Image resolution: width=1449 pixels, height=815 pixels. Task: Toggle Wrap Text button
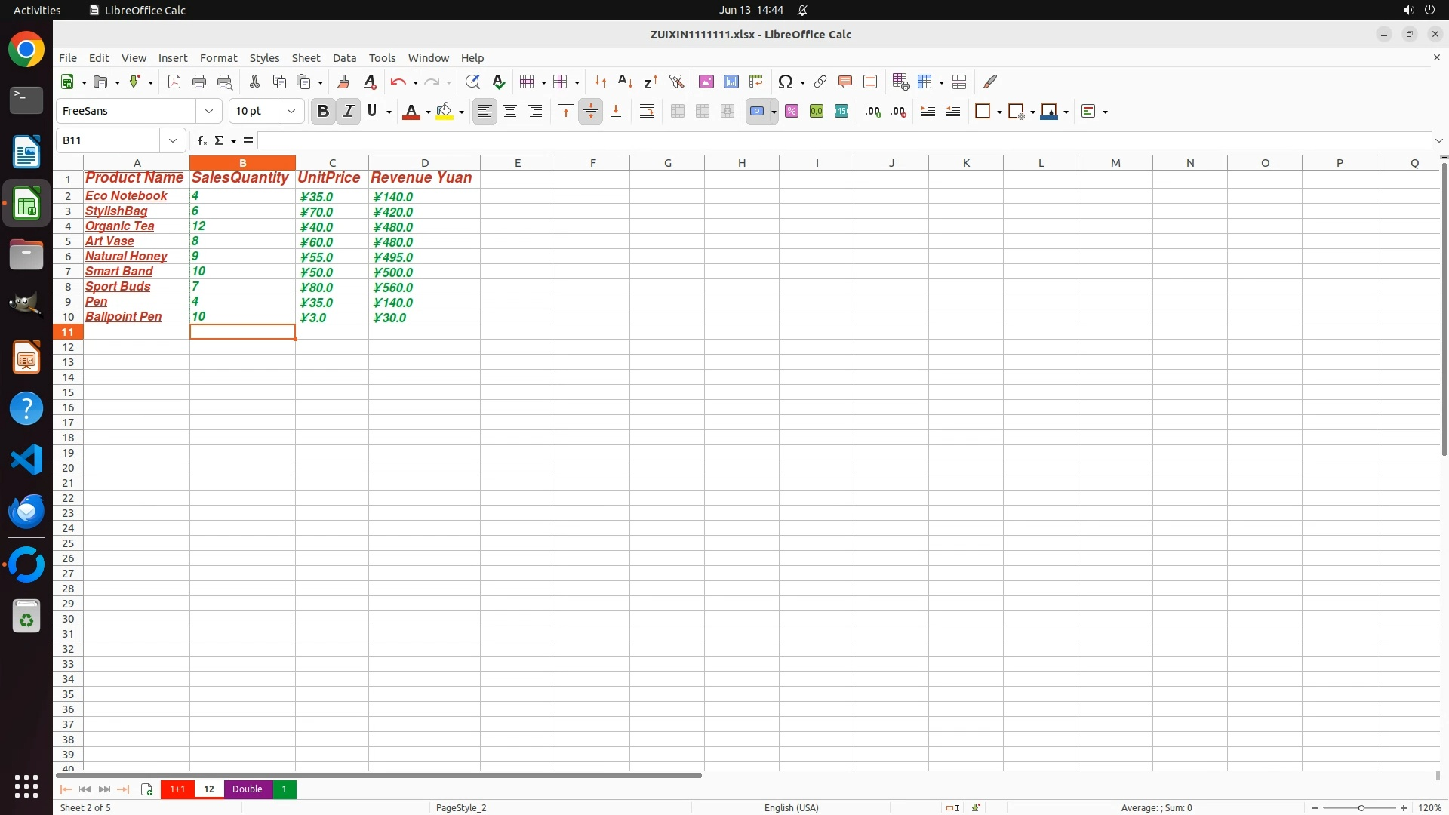click(x=647, y=112)
